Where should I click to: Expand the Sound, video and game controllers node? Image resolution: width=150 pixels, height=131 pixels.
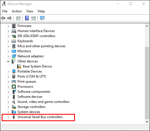click(x=8, y=102)
